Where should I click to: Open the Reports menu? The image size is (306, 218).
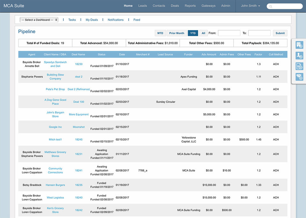coord(190,6)
